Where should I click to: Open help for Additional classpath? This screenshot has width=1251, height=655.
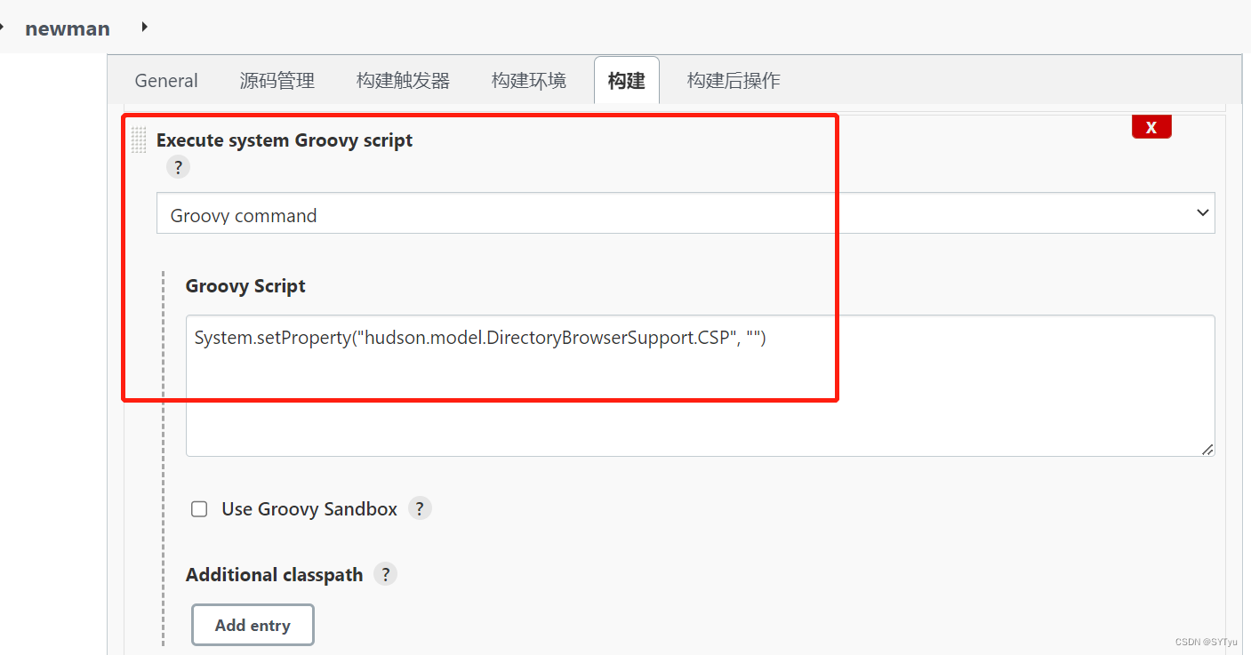click(385, 574)
